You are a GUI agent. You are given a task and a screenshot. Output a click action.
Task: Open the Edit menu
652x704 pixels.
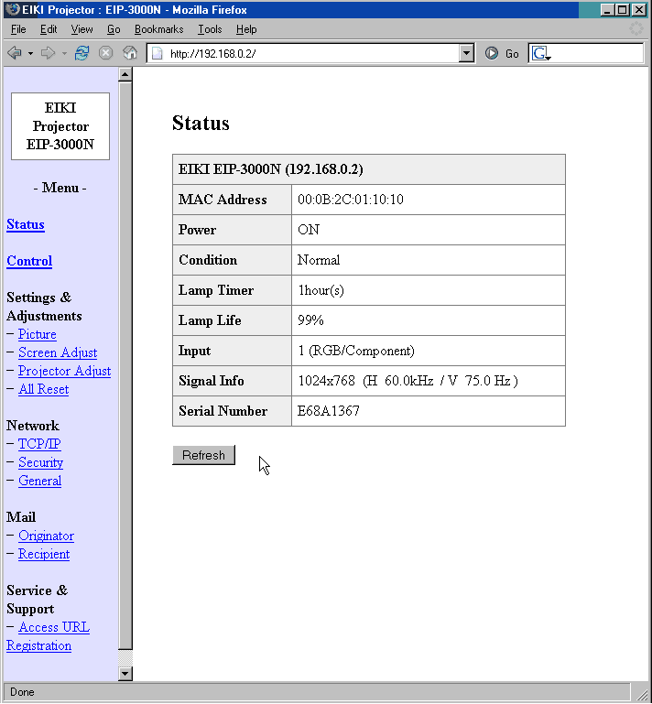(49, 29)
